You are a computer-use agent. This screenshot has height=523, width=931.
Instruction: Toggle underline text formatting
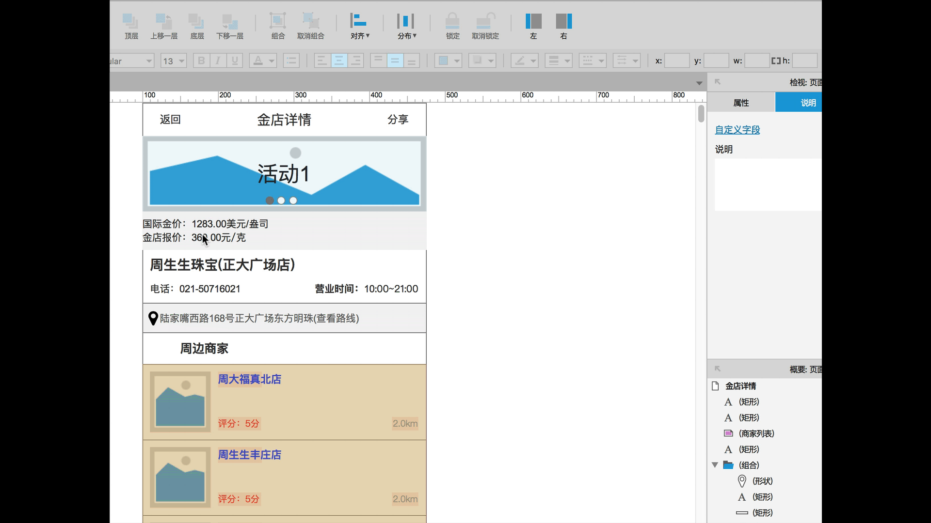tap(235, 61)
